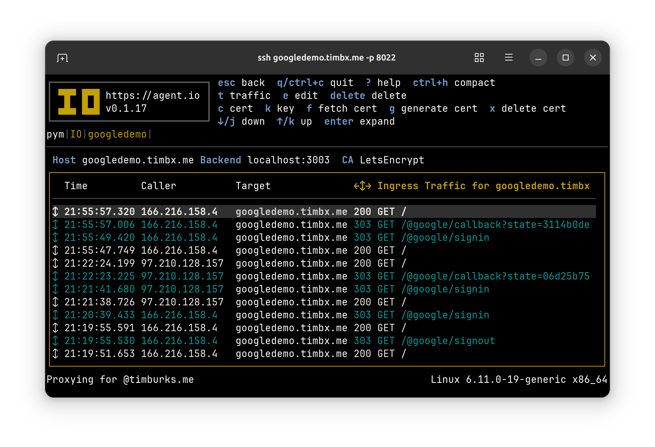Image resolution: width=655 pixels, height=447 pixels.
Task: Click the enter expand shortcut
Action: pos(359,121)
